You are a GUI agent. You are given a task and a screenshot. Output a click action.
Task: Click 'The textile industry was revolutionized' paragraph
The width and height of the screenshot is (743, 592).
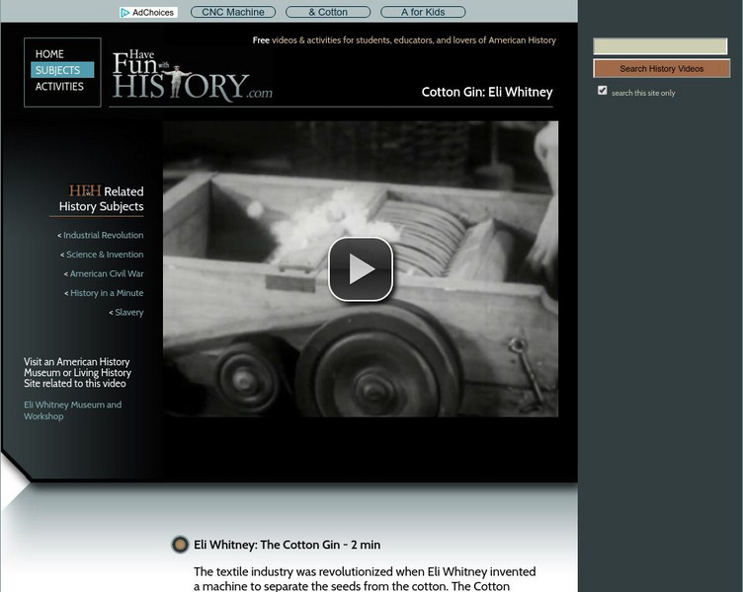point(365,578)
